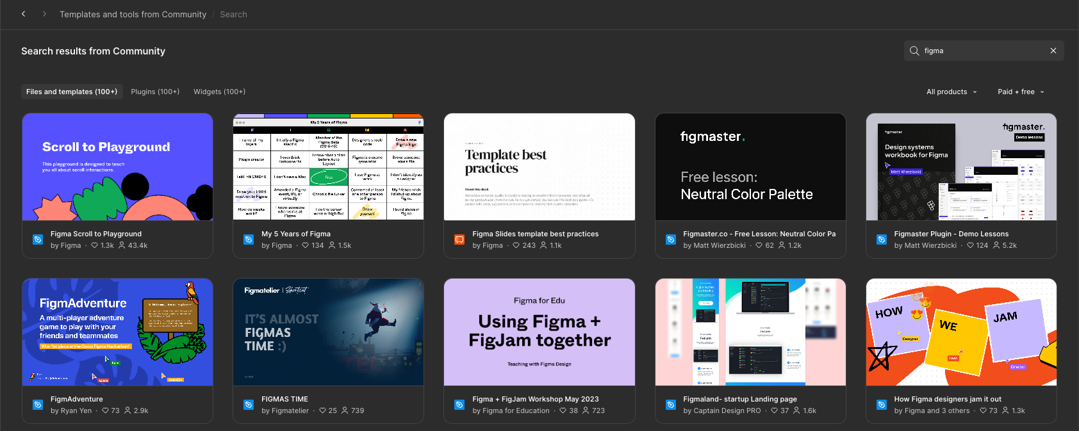Click the Search breadcrumb
This screenshot has height=431, width=1079.
233,14
